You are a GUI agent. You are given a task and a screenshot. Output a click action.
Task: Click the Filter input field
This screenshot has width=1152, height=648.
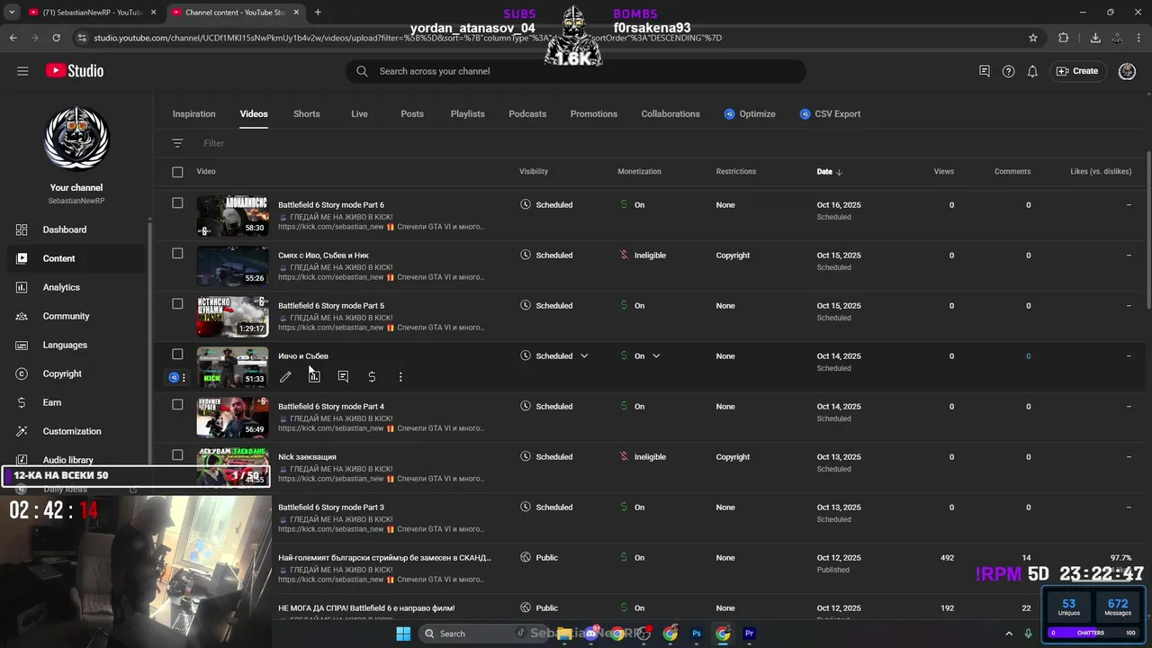coord(214,143)
